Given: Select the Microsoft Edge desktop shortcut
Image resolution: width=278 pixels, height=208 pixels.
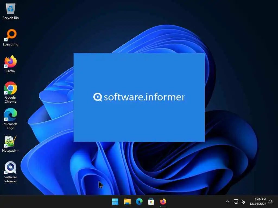Looking at the screenshot, I should [11, 119].
